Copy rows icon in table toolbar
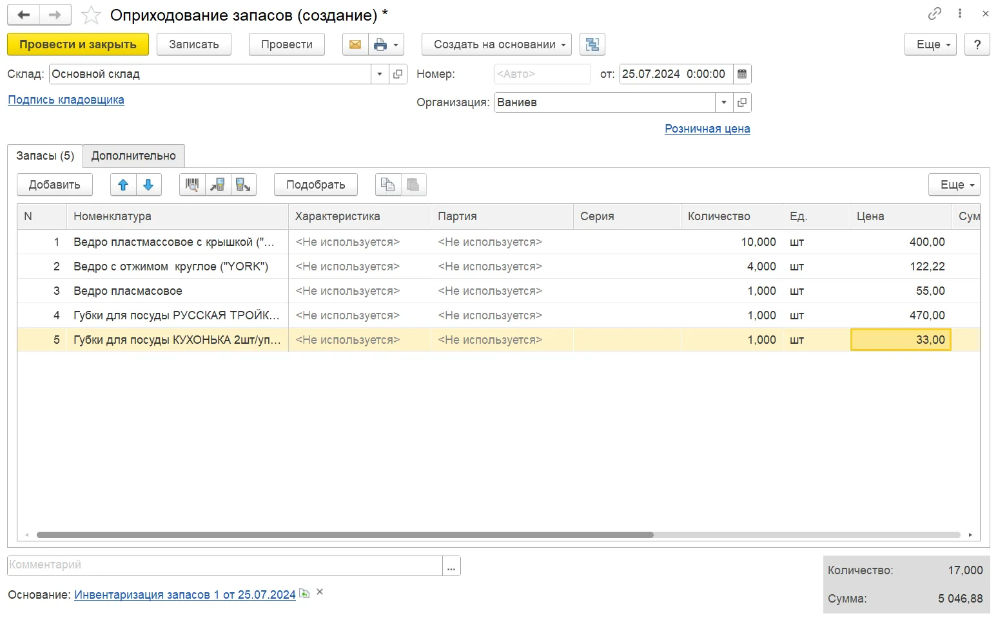 (x=387, y=185)
